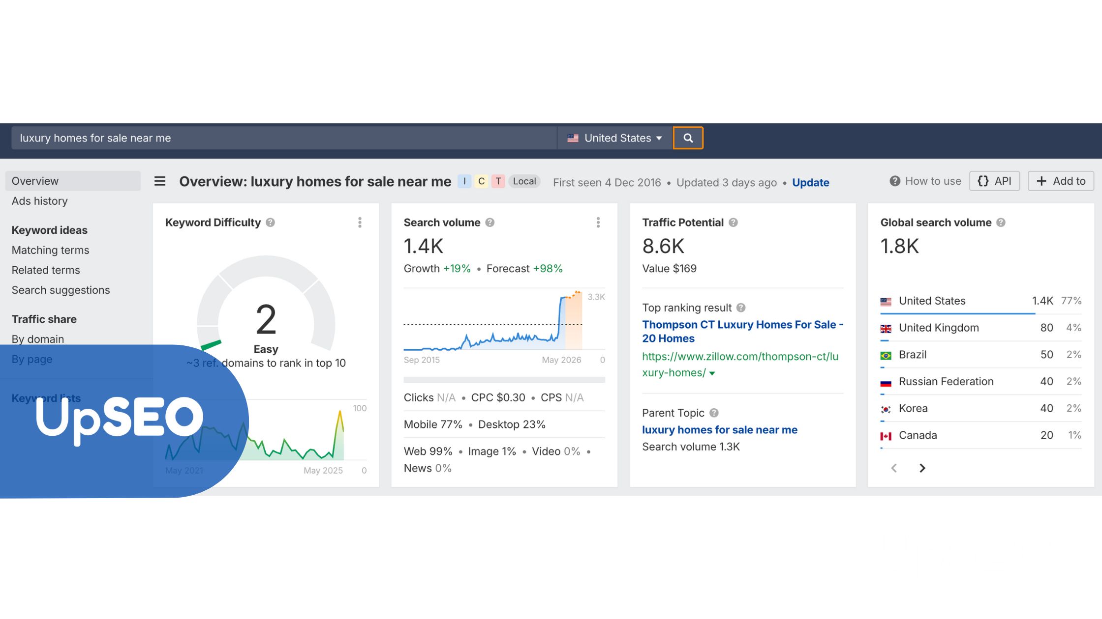This screenshot has height=619, width=1102.
Task: Click the Add to button
Action: 1061,181
